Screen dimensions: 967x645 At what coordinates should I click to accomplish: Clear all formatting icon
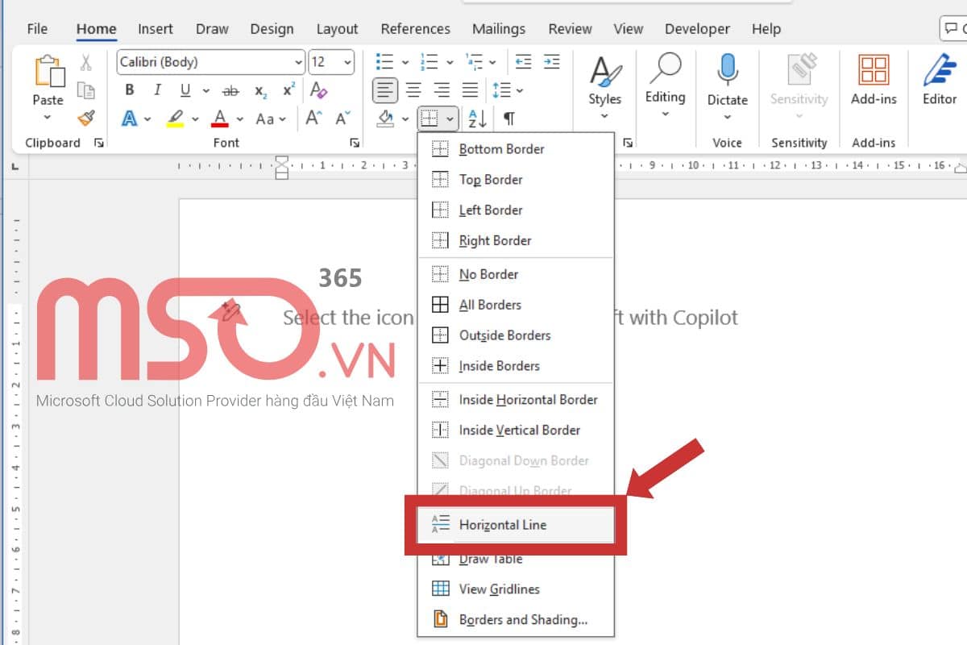tap(318, 90)
